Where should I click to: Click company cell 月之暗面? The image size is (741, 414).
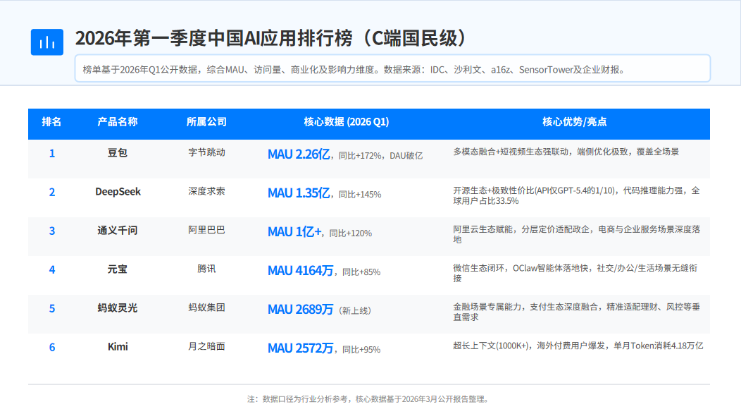pyautogui.click(x=206, y=346)
